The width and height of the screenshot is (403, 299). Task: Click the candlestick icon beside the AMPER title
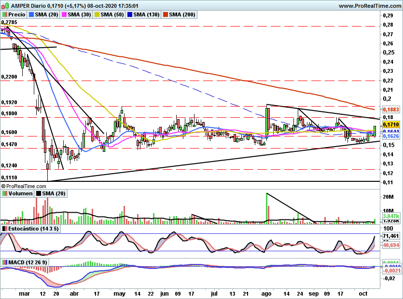(x=5, y=5)
